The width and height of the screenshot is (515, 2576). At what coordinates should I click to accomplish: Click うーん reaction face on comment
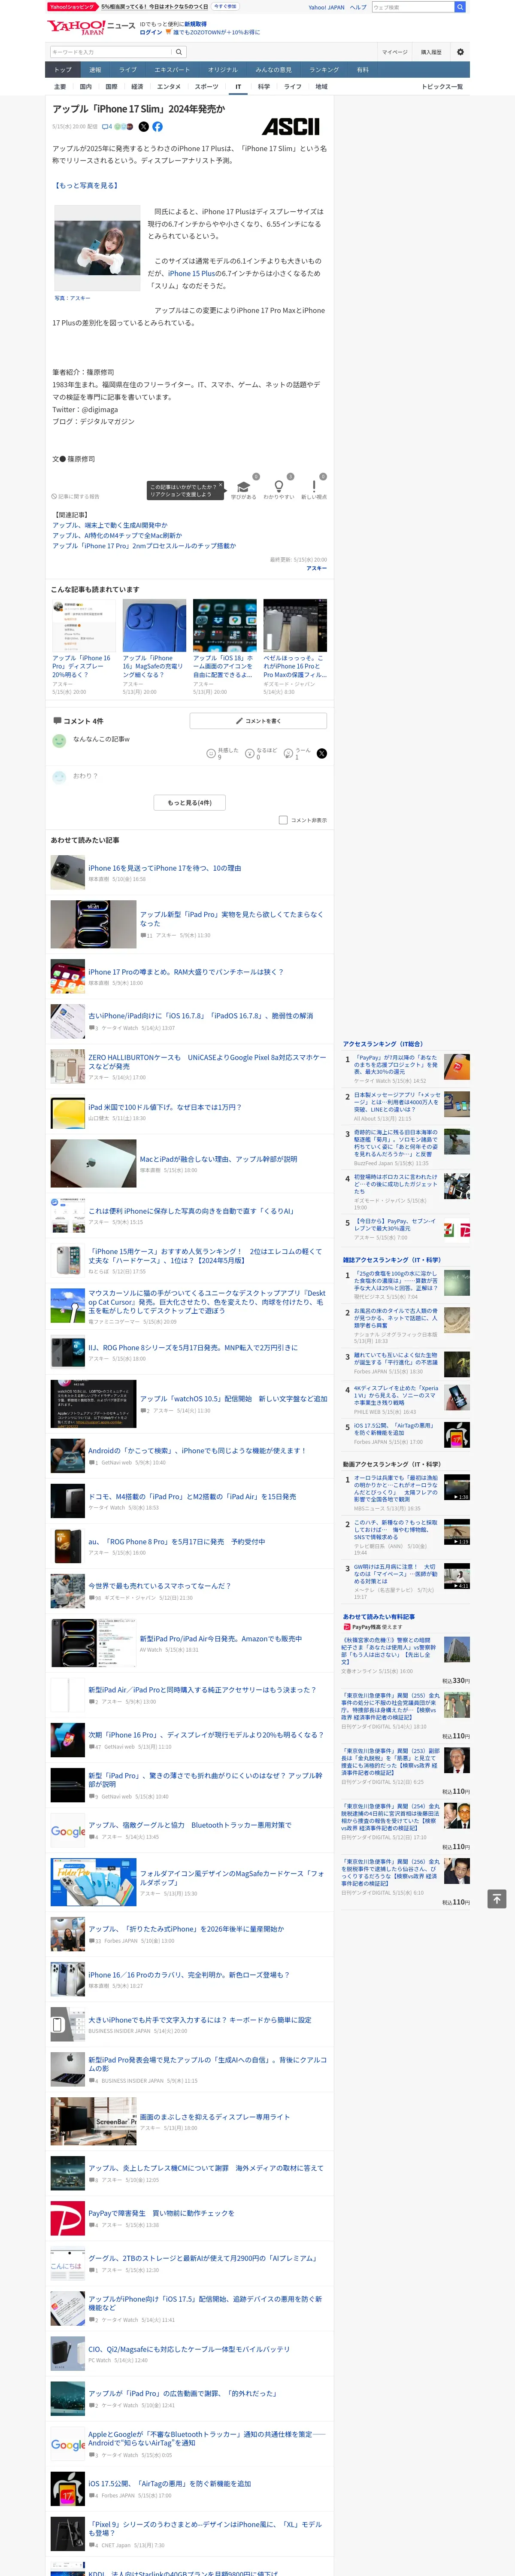[x=288, y=753]
